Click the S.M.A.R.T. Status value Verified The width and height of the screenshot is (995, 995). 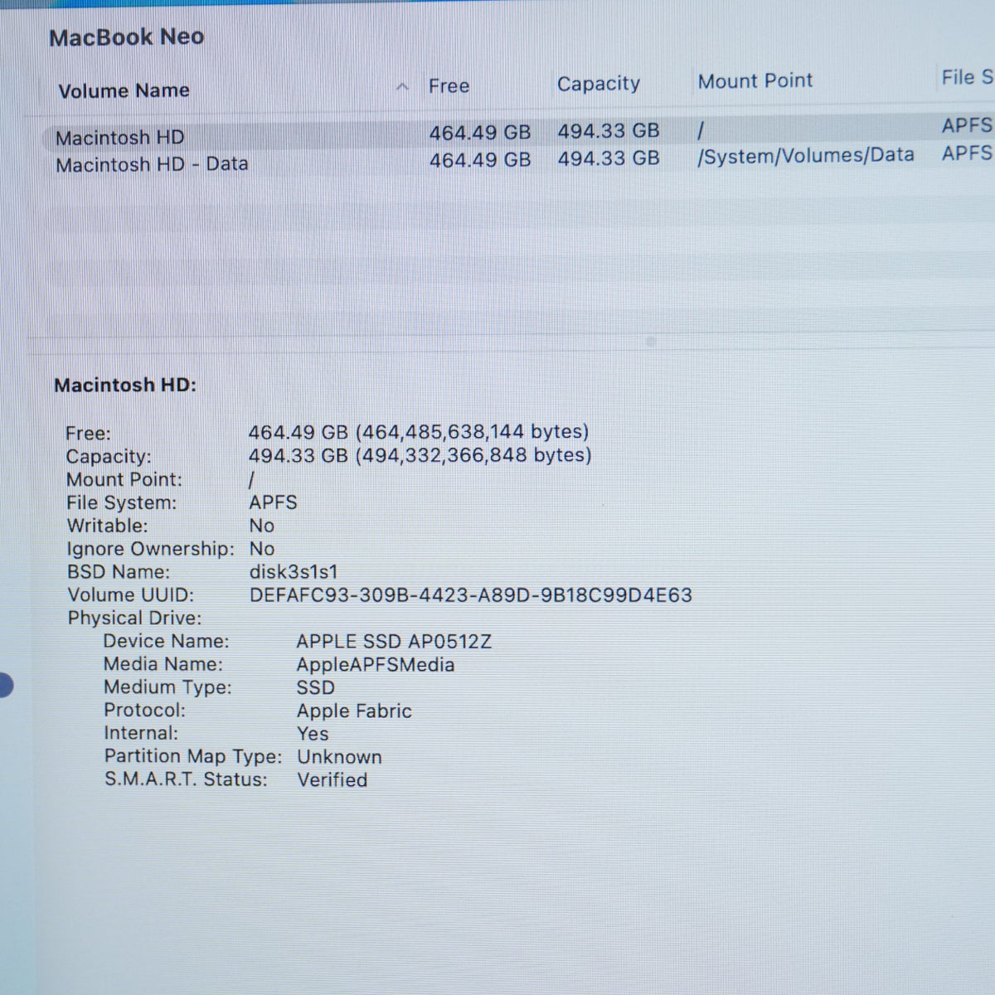(332, 780)
